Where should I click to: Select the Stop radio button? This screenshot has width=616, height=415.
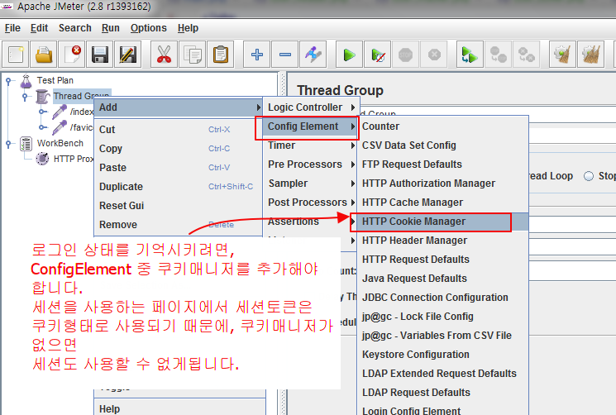(x=588, y=176)
